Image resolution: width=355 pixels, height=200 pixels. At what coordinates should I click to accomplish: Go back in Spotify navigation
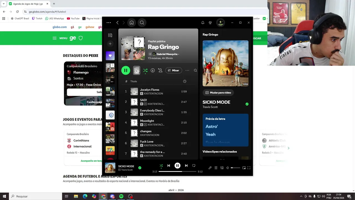coord(117,22)
